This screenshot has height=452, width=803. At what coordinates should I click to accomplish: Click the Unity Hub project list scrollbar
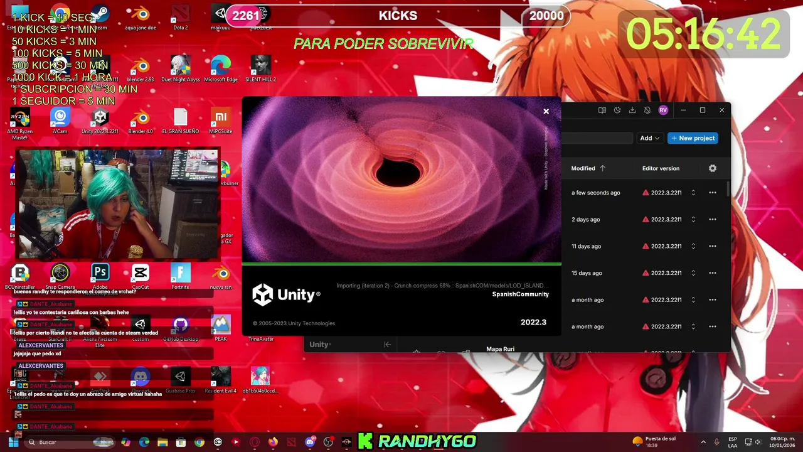728,188
